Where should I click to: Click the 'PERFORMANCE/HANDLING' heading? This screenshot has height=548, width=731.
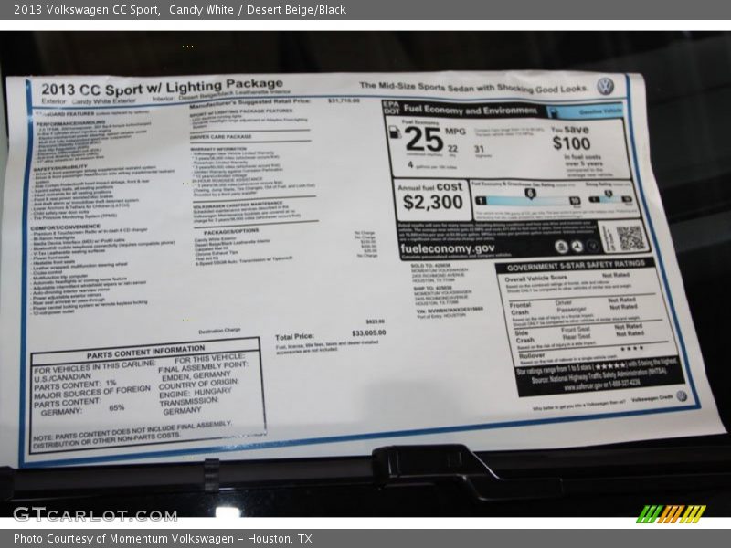70,123
